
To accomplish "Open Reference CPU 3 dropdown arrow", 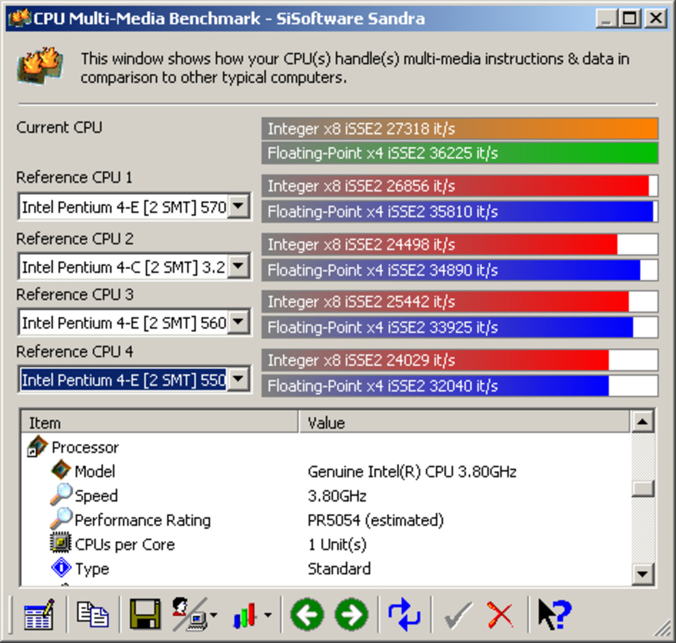I will point(238,322).
